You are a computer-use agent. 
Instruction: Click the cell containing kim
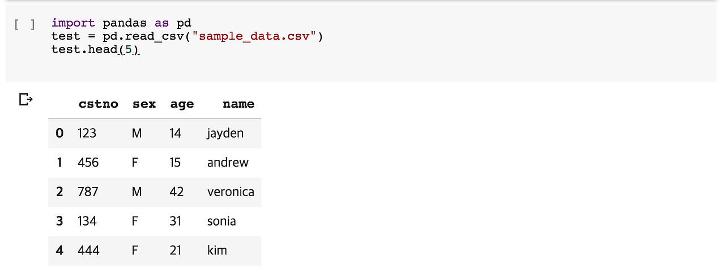click(x=217, y=250)
